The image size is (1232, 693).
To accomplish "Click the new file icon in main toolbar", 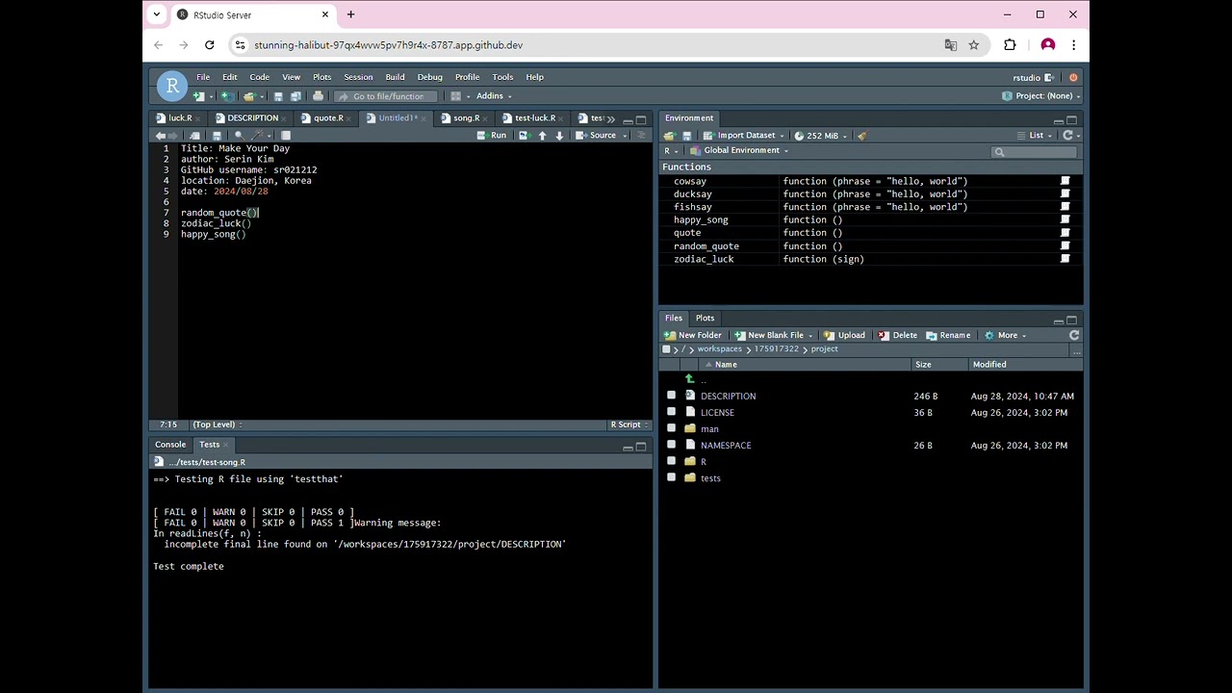I will (x=198, y=96).
